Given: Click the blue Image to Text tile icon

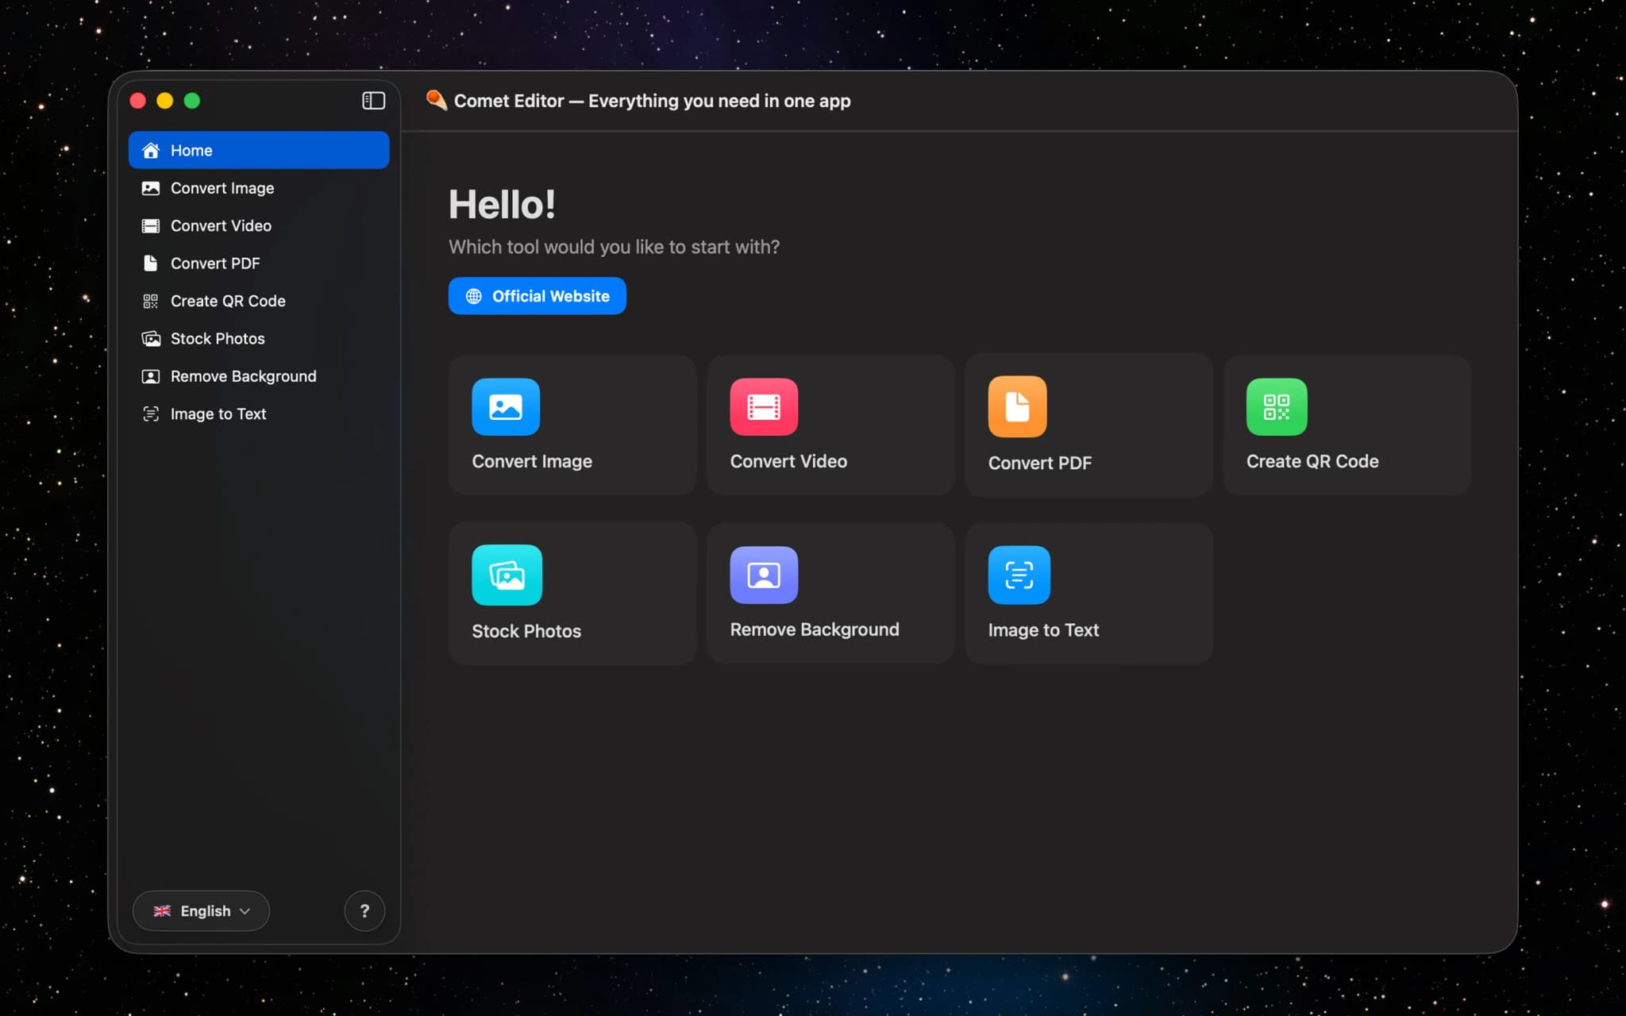Looking at the screenshot, I should pos(1019,575).
